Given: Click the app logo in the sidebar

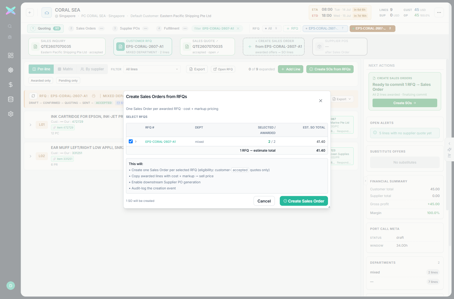Looking at the screenshot, I should point(11,11).
